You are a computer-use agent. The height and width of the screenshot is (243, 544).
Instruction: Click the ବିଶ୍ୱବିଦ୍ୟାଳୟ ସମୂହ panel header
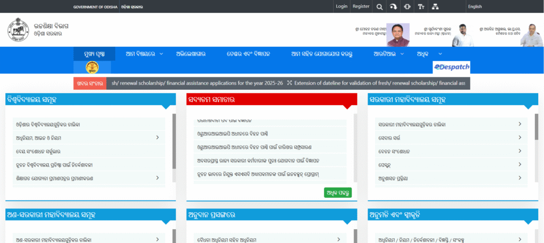click(x=90, y=99)
